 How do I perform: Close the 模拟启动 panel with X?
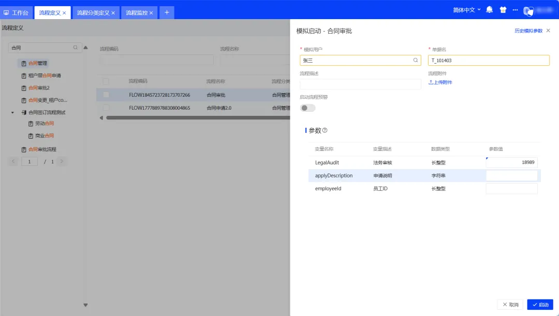(548, 31)
